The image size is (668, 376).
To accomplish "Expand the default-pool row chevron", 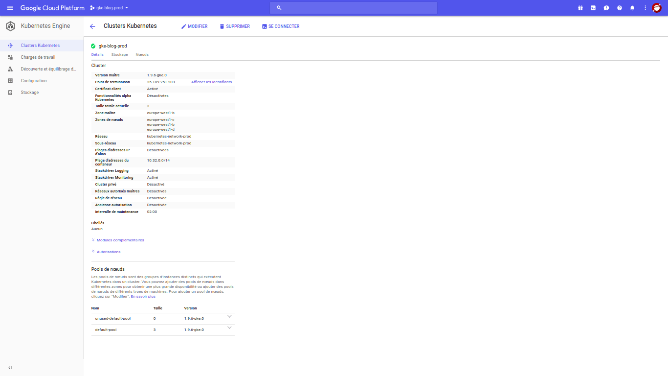I will pos(229,328).
